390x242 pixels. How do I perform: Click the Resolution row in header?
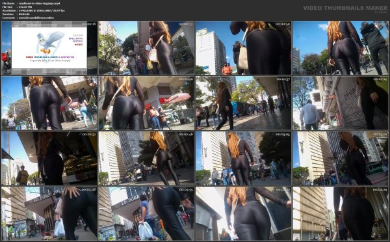(x=33, y=10)
